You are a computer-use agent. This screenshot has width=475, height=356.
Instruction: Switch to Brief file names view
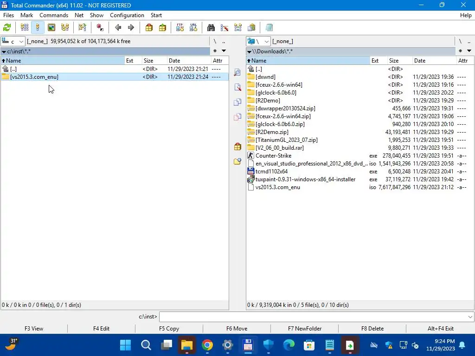pyautogui.click(x=25, y=27)
